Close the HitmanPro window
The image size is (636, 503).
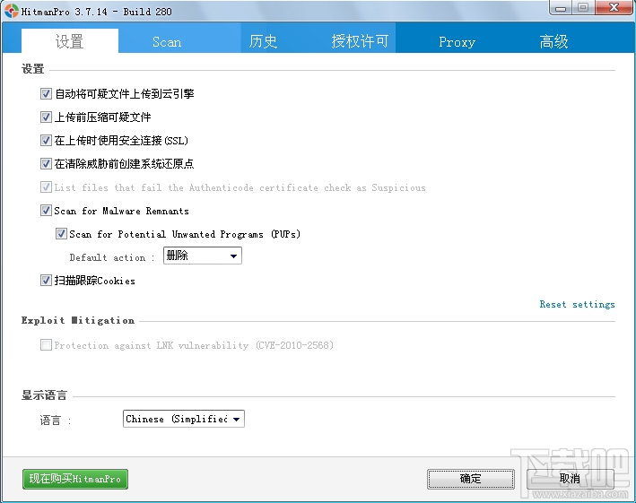tap(614, 8)
